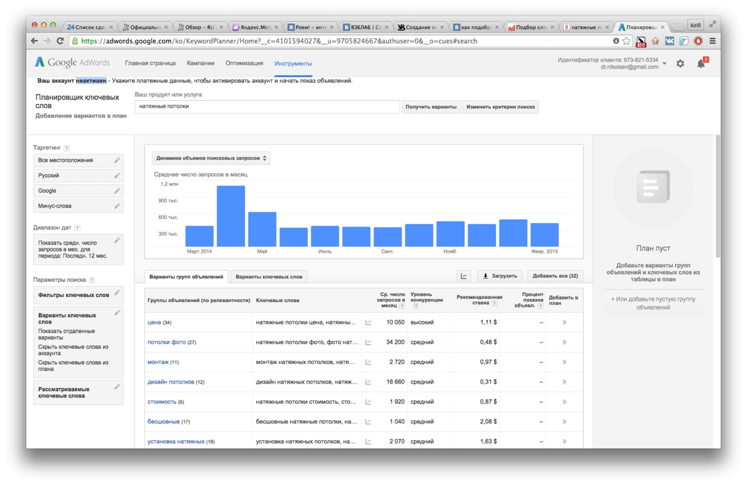This screenshot has width=747, height=485.
Task: Click the browser back arrow
Action: (x=34, y=41)
